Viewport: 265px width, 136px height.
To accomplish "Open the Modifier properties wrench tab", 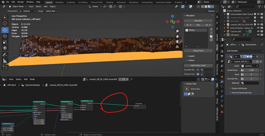I will pyautogui.click(x=222, y=82).
